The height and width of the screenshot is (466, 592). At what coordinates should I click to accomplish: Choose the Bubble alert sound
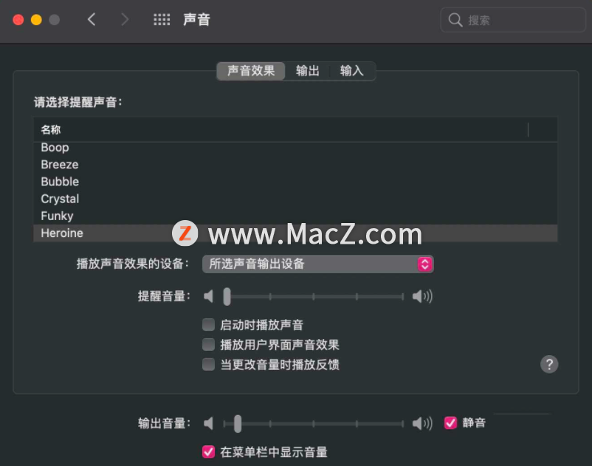[x=295, y=182]
